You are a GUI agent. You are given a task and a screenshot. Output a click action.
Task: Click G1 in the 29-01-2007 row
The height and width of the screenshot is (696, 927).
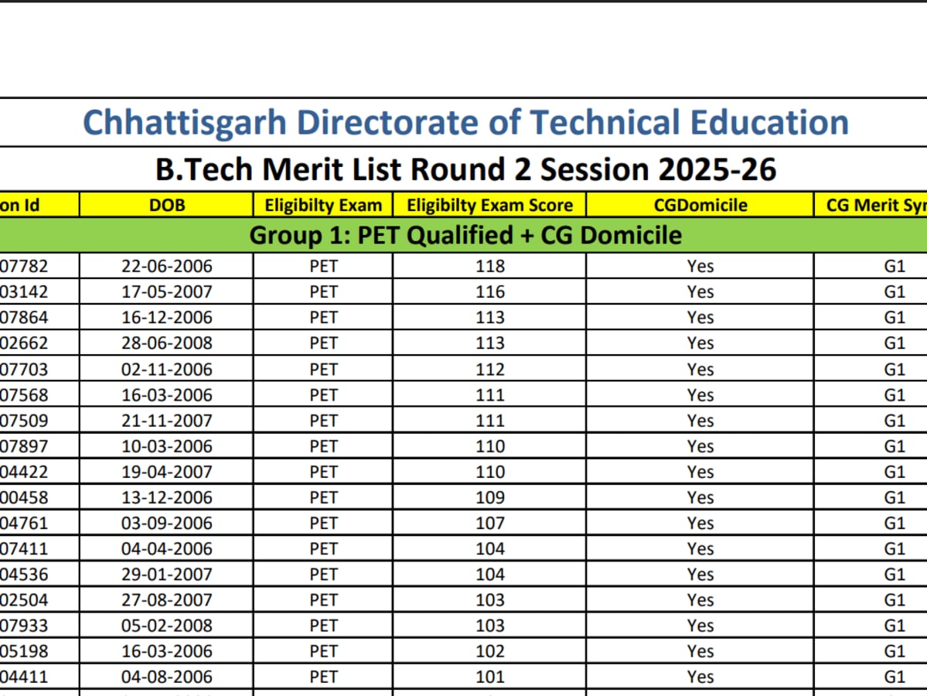(895, 574)
